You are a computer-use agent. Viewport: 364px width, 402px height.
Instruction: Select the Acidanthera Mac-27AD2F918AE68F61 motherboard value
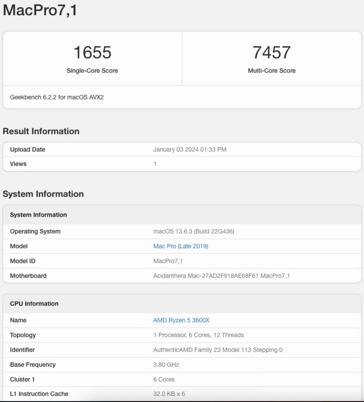tap(221, 276)
